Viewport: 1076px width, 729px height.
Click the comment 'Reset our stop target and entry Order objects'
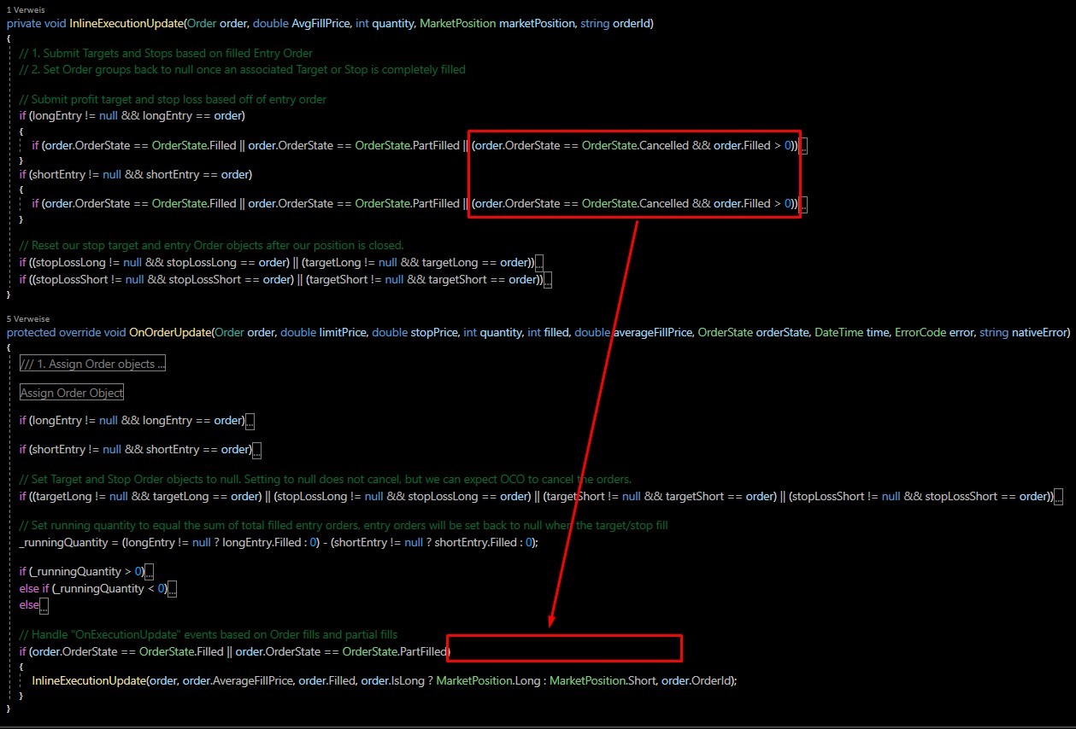(x=211, y=245)
